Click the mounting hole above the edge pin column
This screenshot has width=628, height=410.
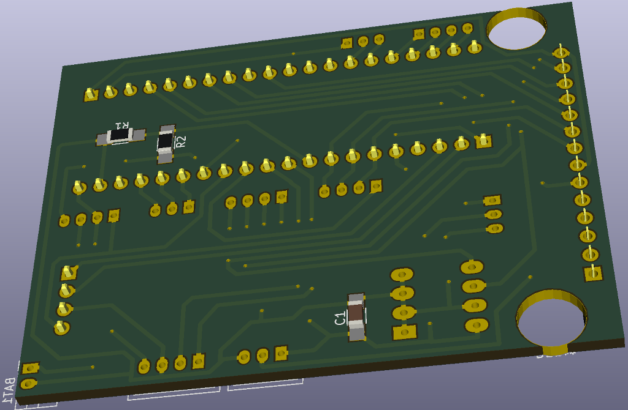[x=516, y=29]
